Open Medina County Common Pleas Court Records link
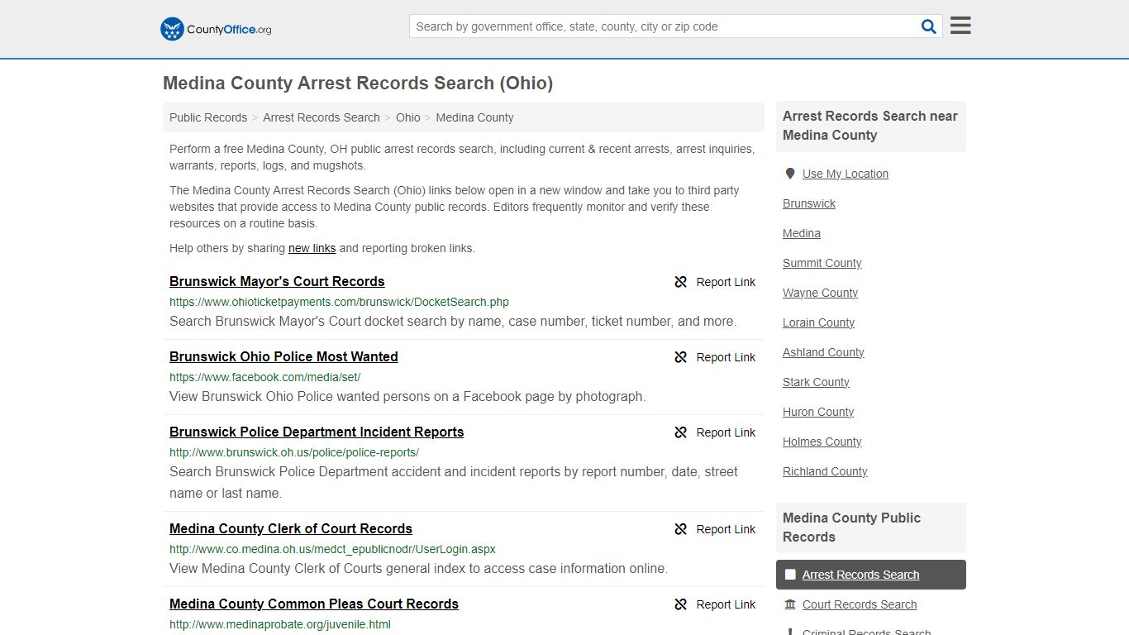 coord(314,604)
